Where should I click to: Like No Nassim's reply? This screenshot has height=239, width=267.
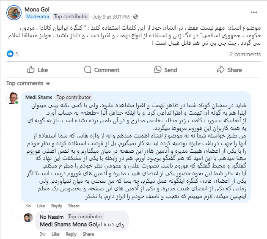tap(55, 234)
